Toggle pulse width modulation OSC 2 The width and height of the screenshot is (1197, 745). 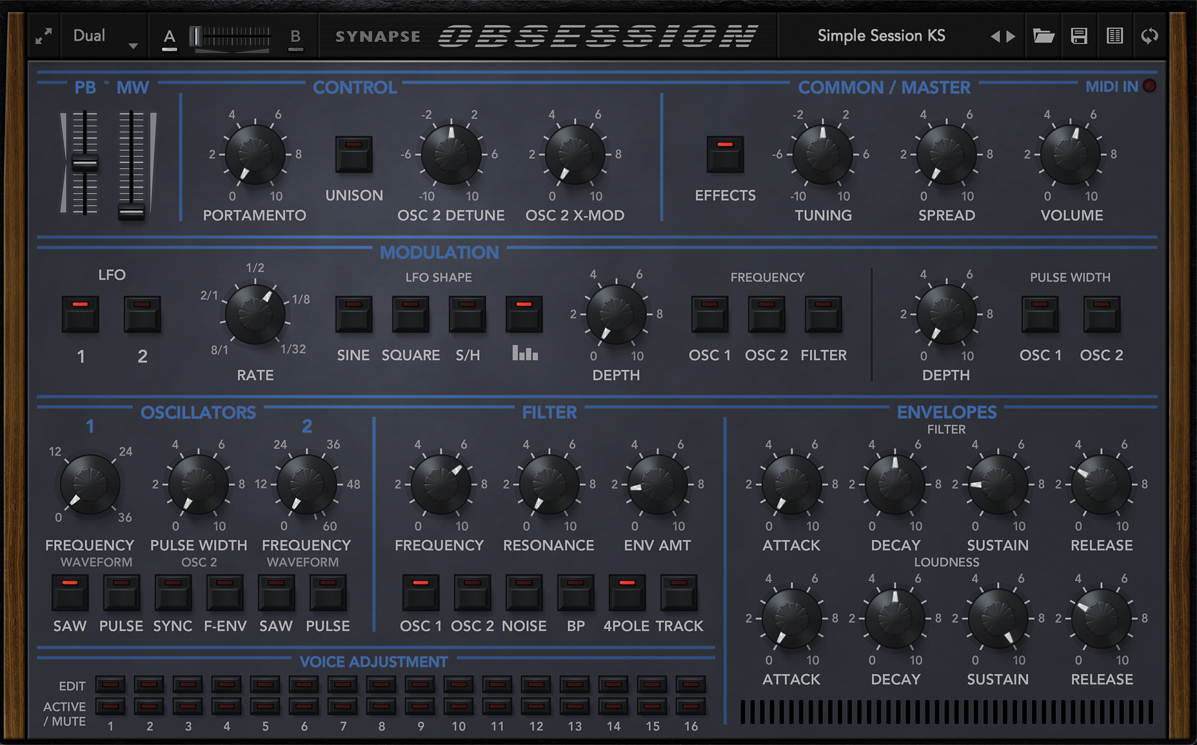click(1102, 314)
